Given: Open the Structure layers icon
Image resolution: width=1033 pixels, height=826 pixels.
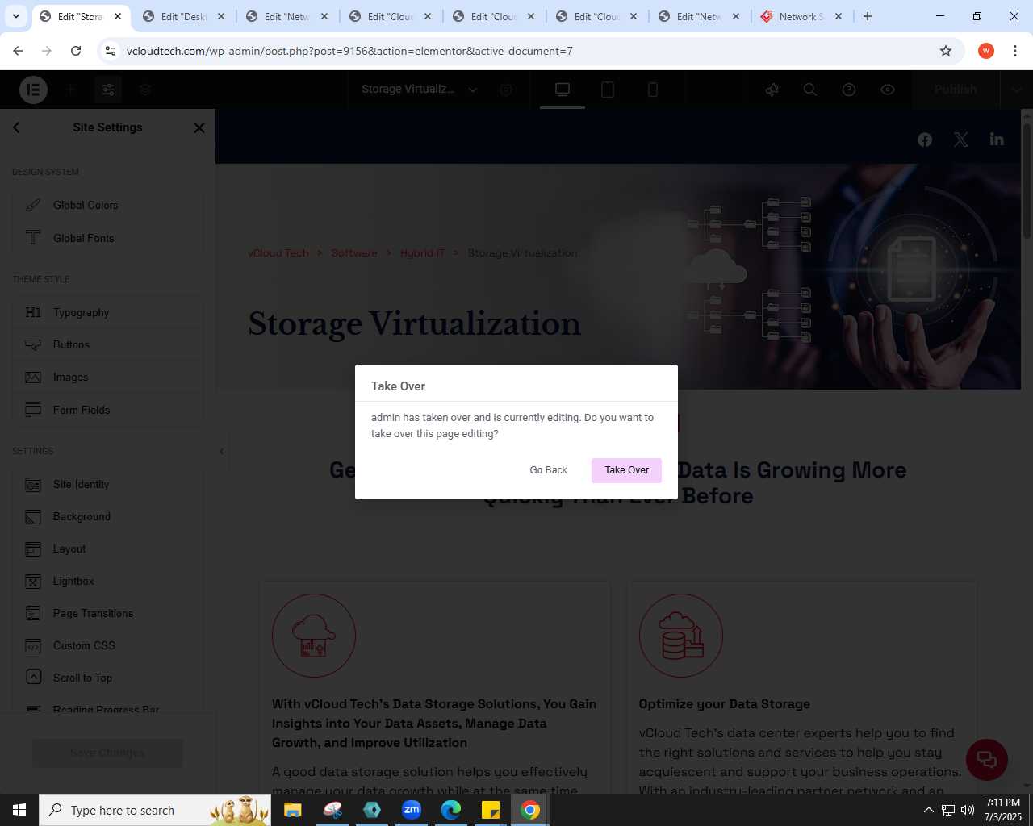Looking at the screenshot, I should click(145, 90).
